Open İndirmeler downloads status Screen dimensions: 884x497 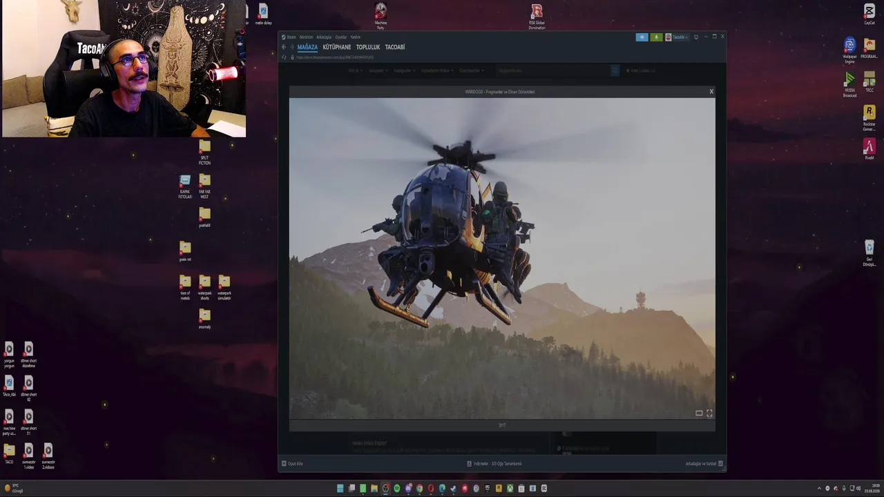point(494,464)
